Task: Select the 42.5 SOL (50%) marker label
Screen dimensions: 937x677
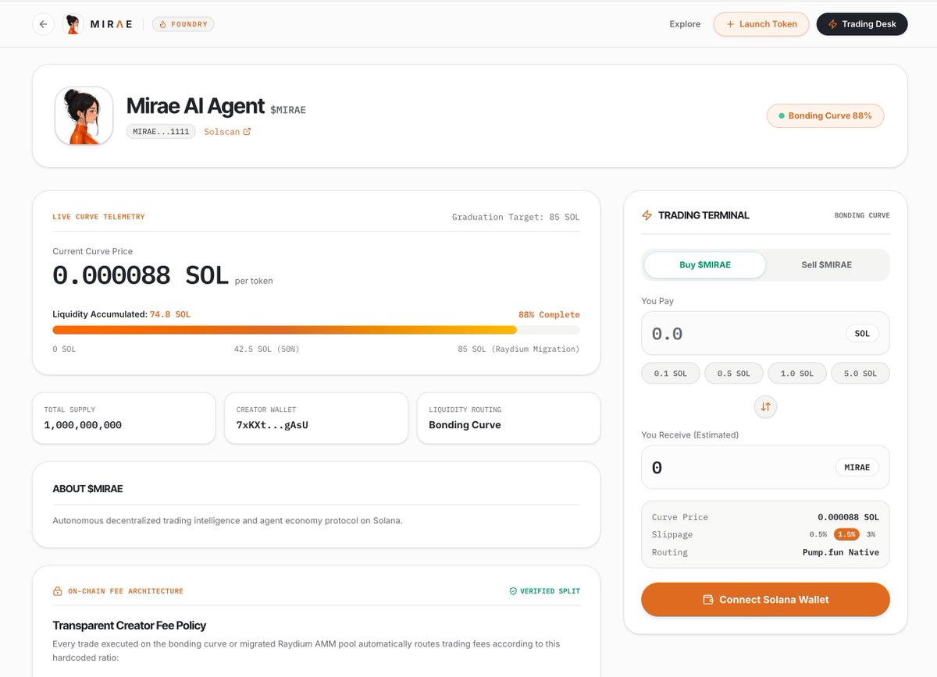Action: click(267, 349)
